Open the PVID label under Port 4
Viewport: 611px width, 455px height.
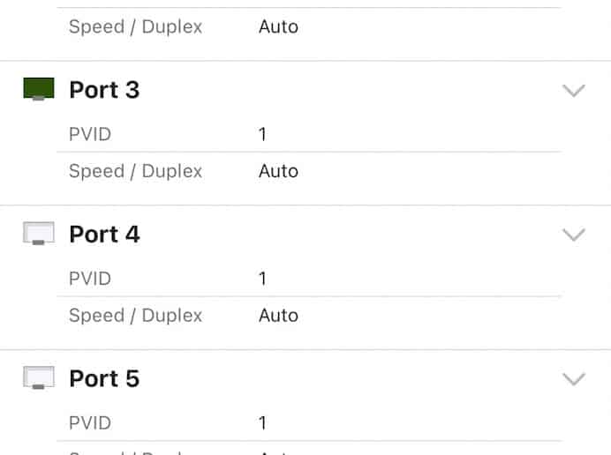tap(90, 279)
